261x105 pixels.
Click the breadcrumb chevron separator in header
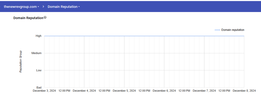coord(43,7)
